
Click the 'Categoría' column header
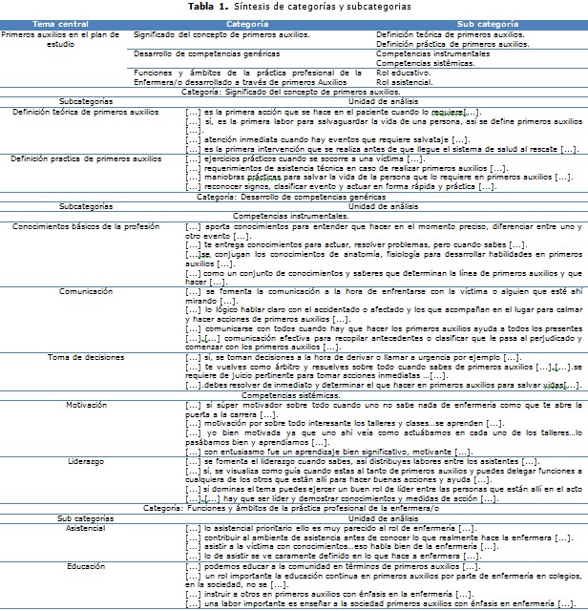(248, 21)
